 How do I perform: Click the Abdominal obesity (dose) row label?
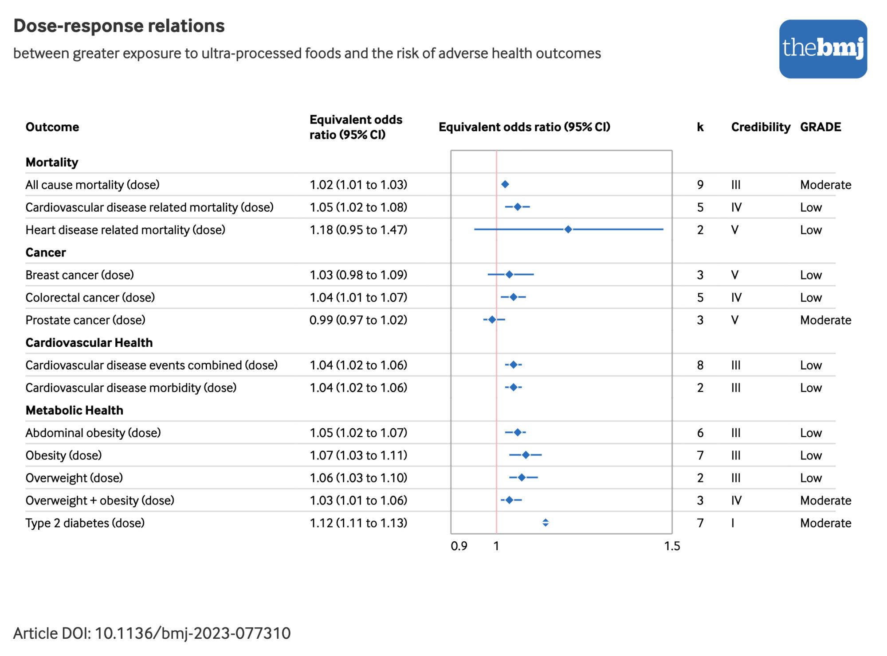[93, 433]
